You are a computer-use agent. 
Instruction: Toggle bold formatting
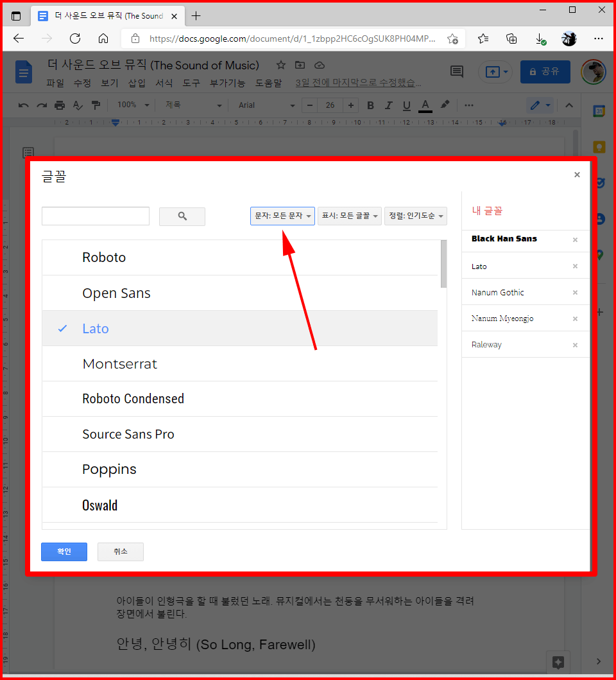[370, 105]
